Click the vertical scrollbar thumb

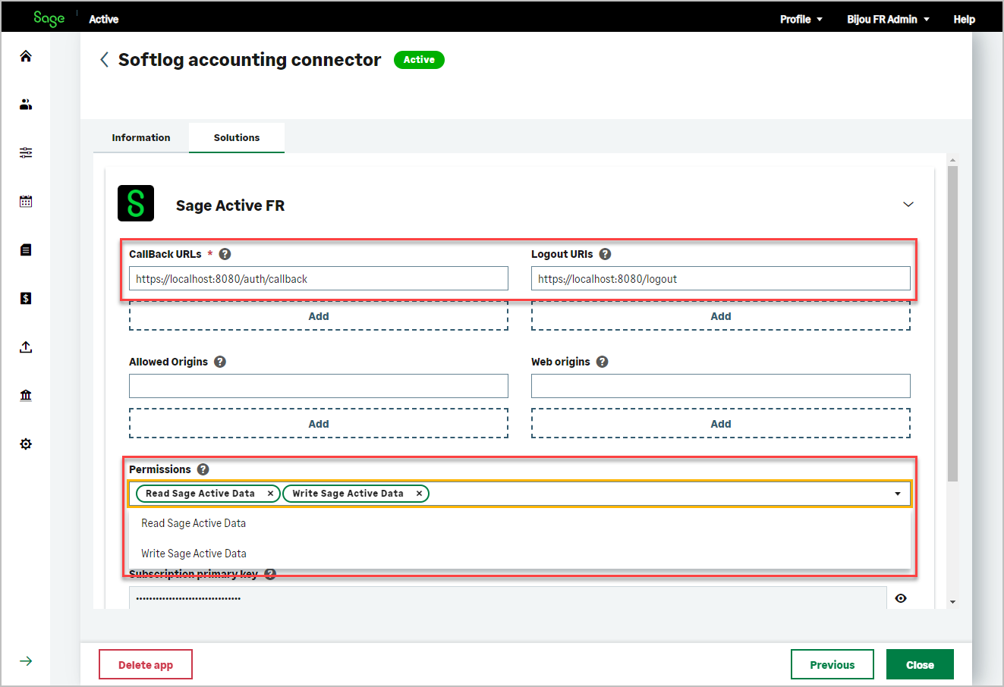click(x=952, y=324)
